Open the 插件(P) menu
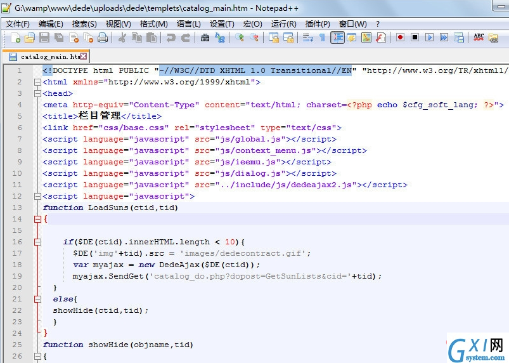 tap(318, 24)
